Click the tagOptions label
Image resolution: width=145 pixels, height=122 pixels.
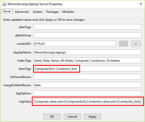click(x=23, y=93)
